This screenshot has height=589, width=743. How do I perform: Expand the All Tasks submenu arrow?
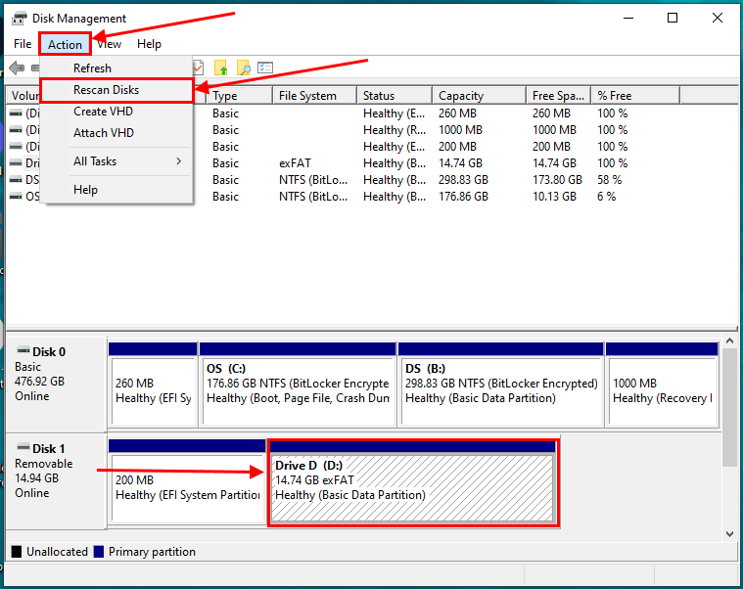(x=178, y=161)
